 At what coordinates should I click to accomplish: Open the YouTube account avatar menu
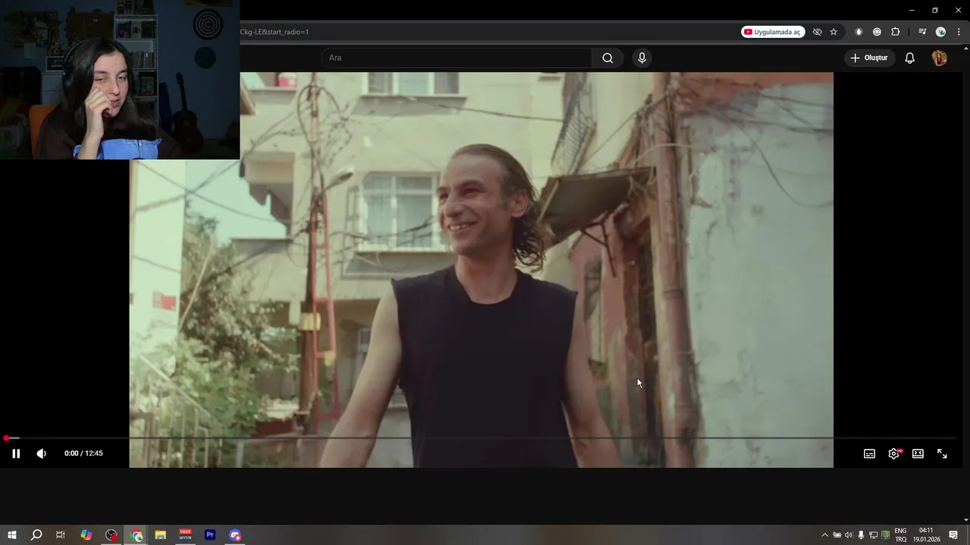point(939,58)
